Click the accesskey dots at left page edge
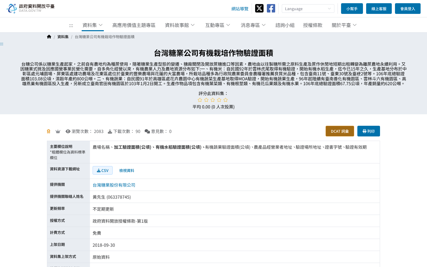 (2, 44)
